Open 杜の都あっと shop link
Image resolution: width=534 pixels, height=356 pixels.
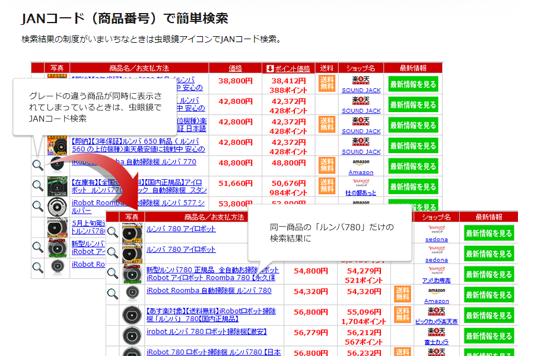coord(361,193)
